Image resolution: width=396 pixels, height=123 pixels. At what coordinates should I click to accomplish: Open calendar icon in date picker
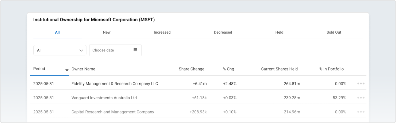135,50
